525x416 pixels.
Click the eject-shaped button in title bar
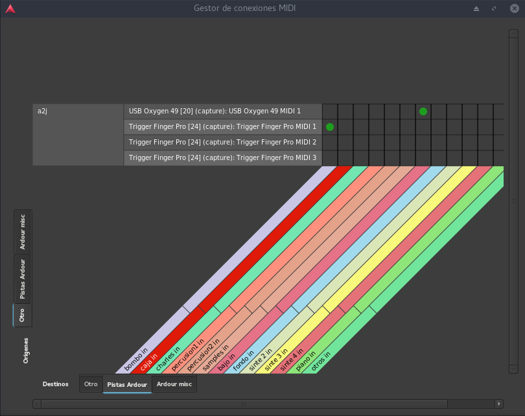coord(476,8)
